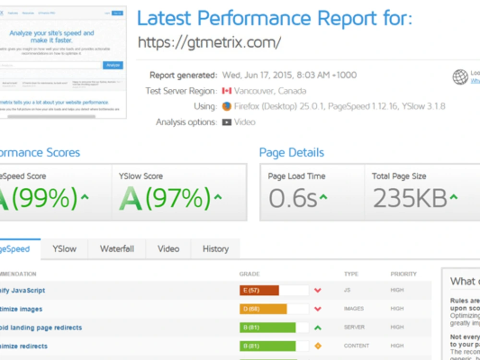Screen dimensions: 480x360
Task: Click the Video analysis option icon
Action: [227, 122]
